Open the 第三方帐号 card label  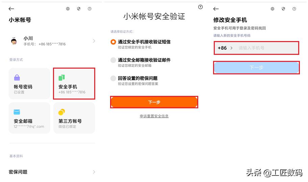coord(70,121)
